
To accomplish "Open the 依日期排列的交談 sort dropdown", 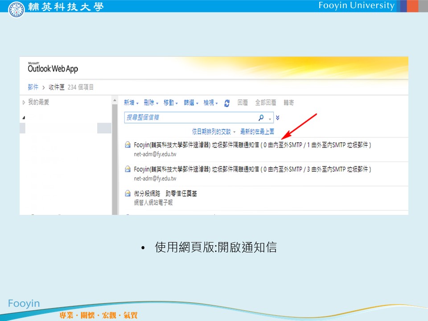I will pos(214,132).
